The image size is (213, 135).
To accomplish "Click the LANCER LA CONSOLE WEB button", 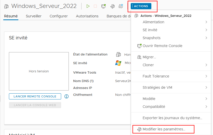I will tap(35, 105).
